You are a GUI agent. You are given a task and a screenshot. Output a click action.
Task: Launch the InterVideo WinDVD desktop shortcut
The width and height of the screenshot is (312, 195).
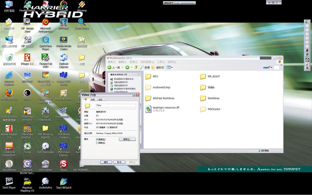click(x=27, y=114)
